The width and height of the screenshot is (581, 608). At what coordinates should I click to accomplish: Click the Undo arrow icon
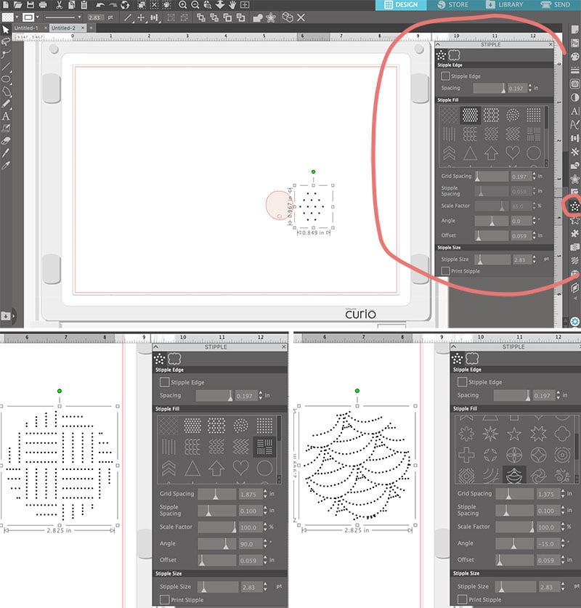100,4
